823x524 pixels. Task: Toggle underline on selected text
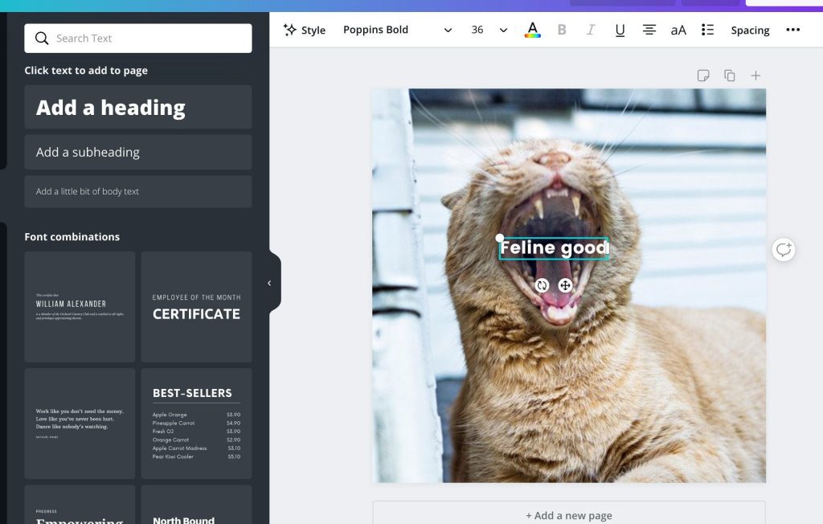(620, 30)
